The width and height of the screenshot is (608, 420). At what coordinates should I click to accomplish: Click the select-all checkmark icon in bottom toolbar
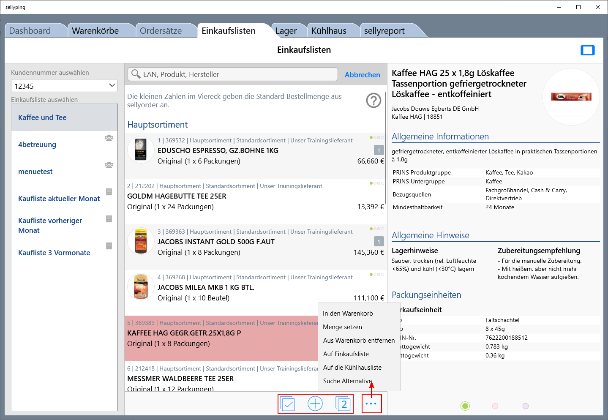point(288,404)
